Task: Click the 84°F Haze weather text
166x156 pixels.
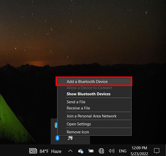Action: 50,151
